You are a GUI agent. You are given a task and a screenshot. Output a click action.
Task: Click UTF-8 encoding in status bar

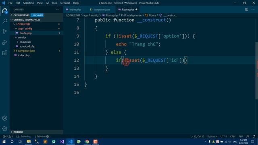point(224,137)
